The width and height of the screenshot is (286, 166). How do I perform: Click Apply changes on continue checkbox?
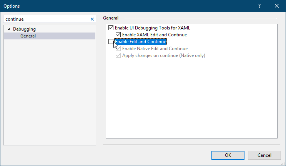[x=118, y=55]
